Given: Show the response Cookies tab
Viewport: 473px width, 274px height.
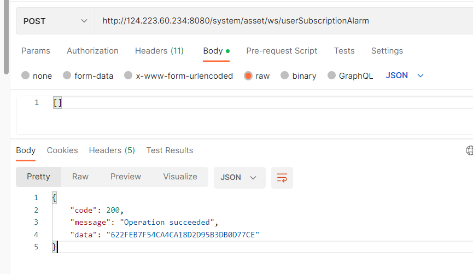Looking at the screenshot, I should 62,150.
